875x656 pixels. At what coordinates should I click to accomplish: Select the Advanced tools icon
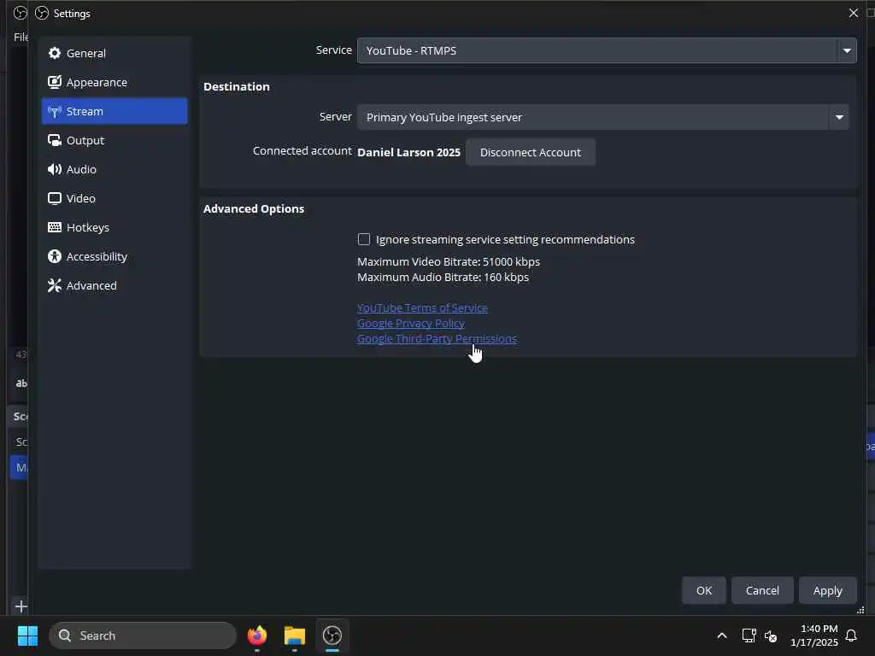55,285
